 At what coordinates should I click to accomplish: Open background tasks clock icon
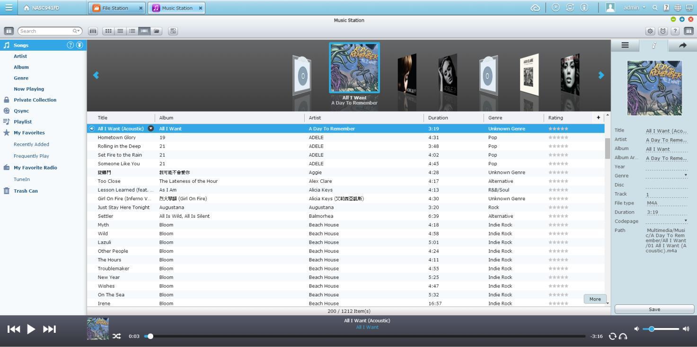(556, 8)
